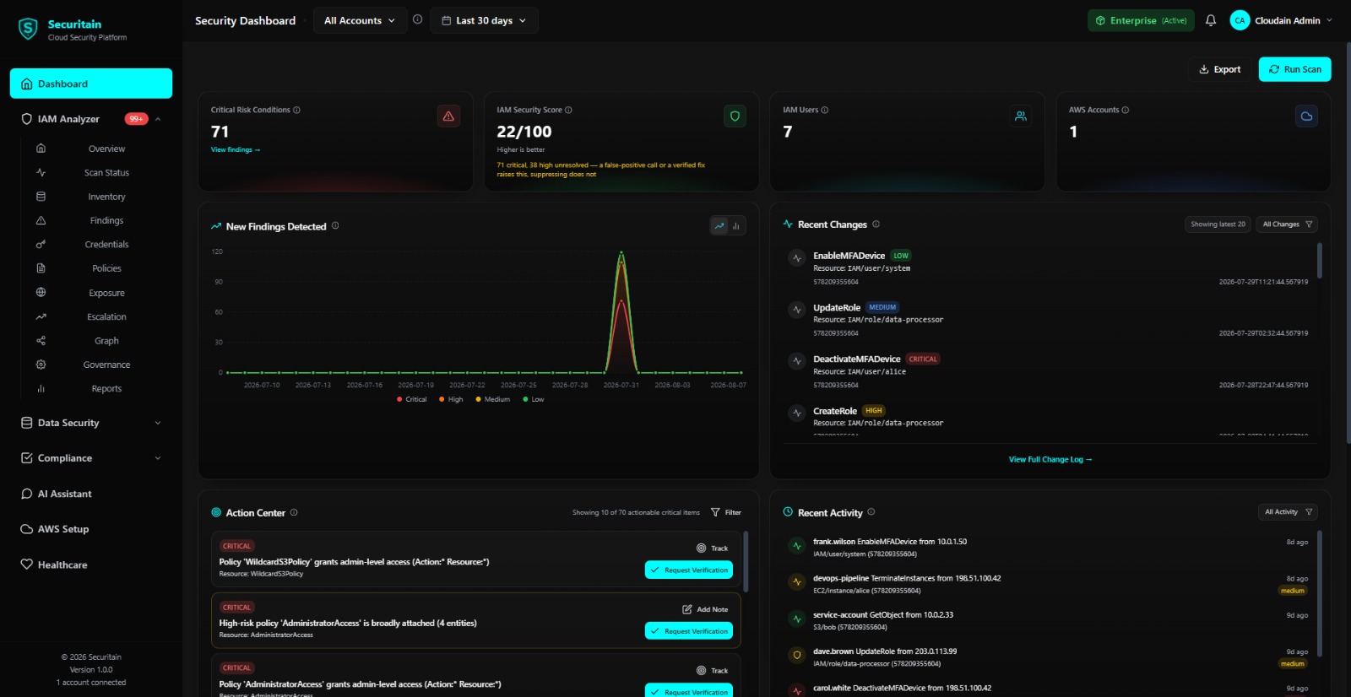Click the Showing latest 20 badge
1351x697 pixels.
(1218, 224)
